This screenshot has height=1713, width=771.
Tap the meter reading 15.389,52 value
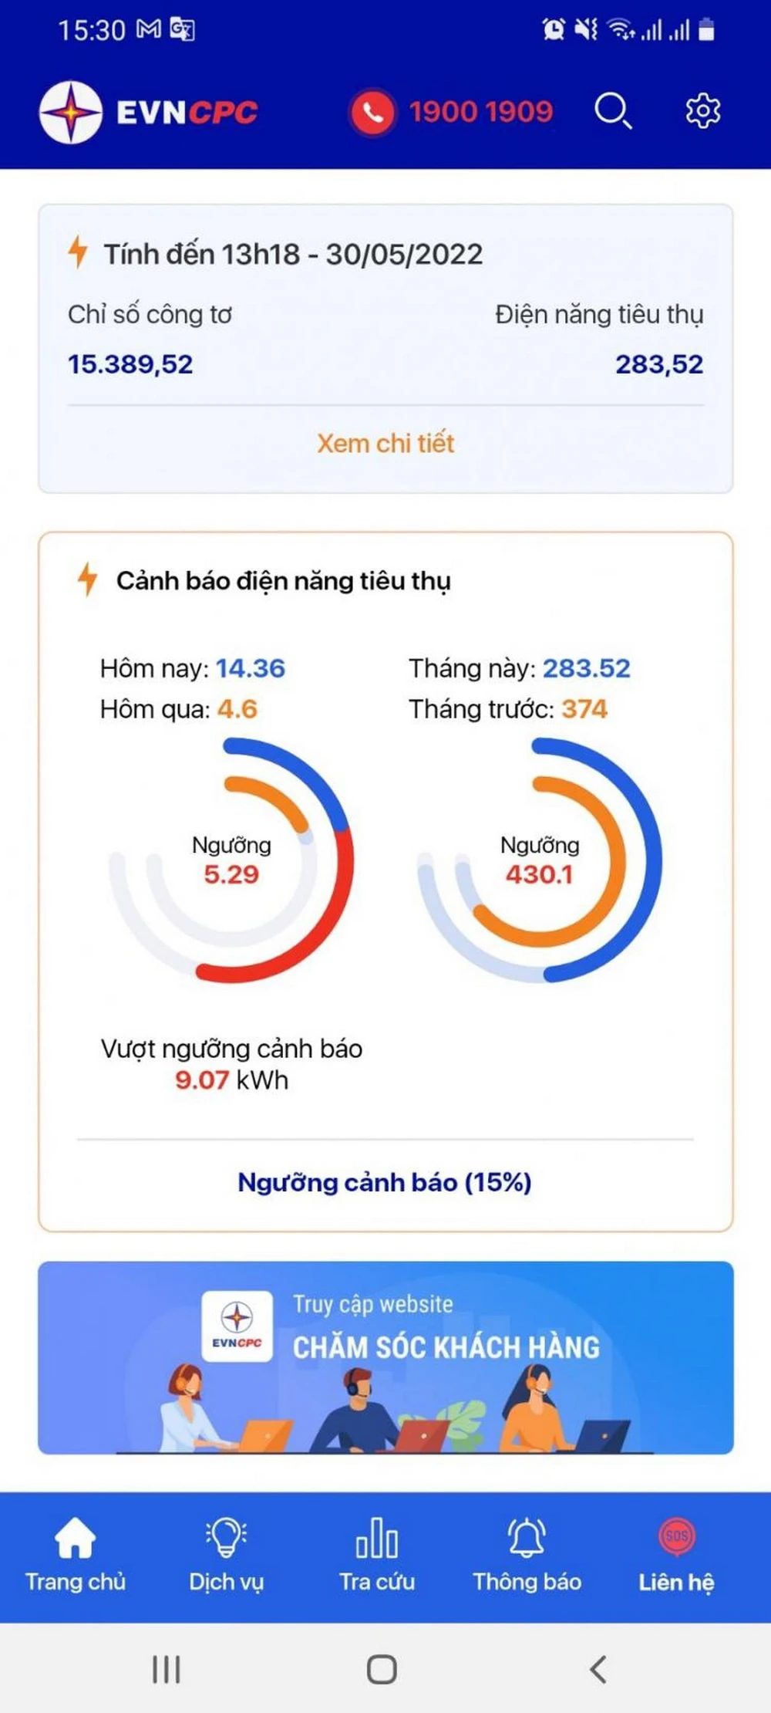point(129,364)
